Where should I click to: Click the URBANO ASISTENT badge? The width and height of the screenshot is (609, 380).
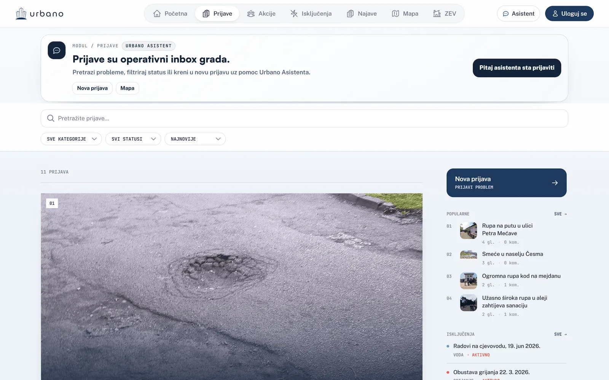point(148,46)
